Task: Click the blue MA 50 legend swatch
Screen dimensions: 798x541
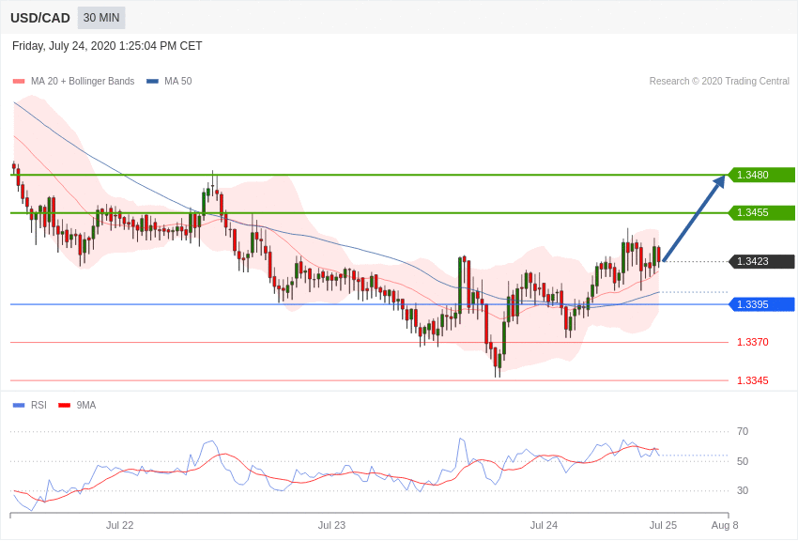Action: click(152, 82)
